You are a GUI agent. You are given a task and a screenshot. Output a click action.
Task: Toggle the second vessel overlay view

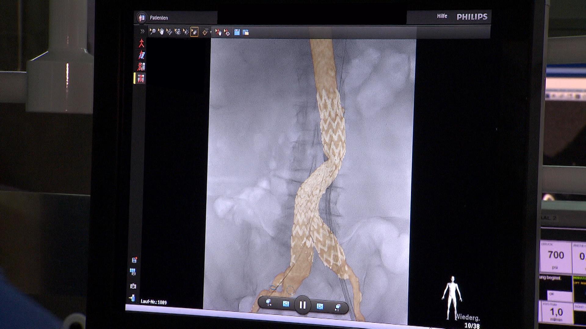[x=141, y=55]
